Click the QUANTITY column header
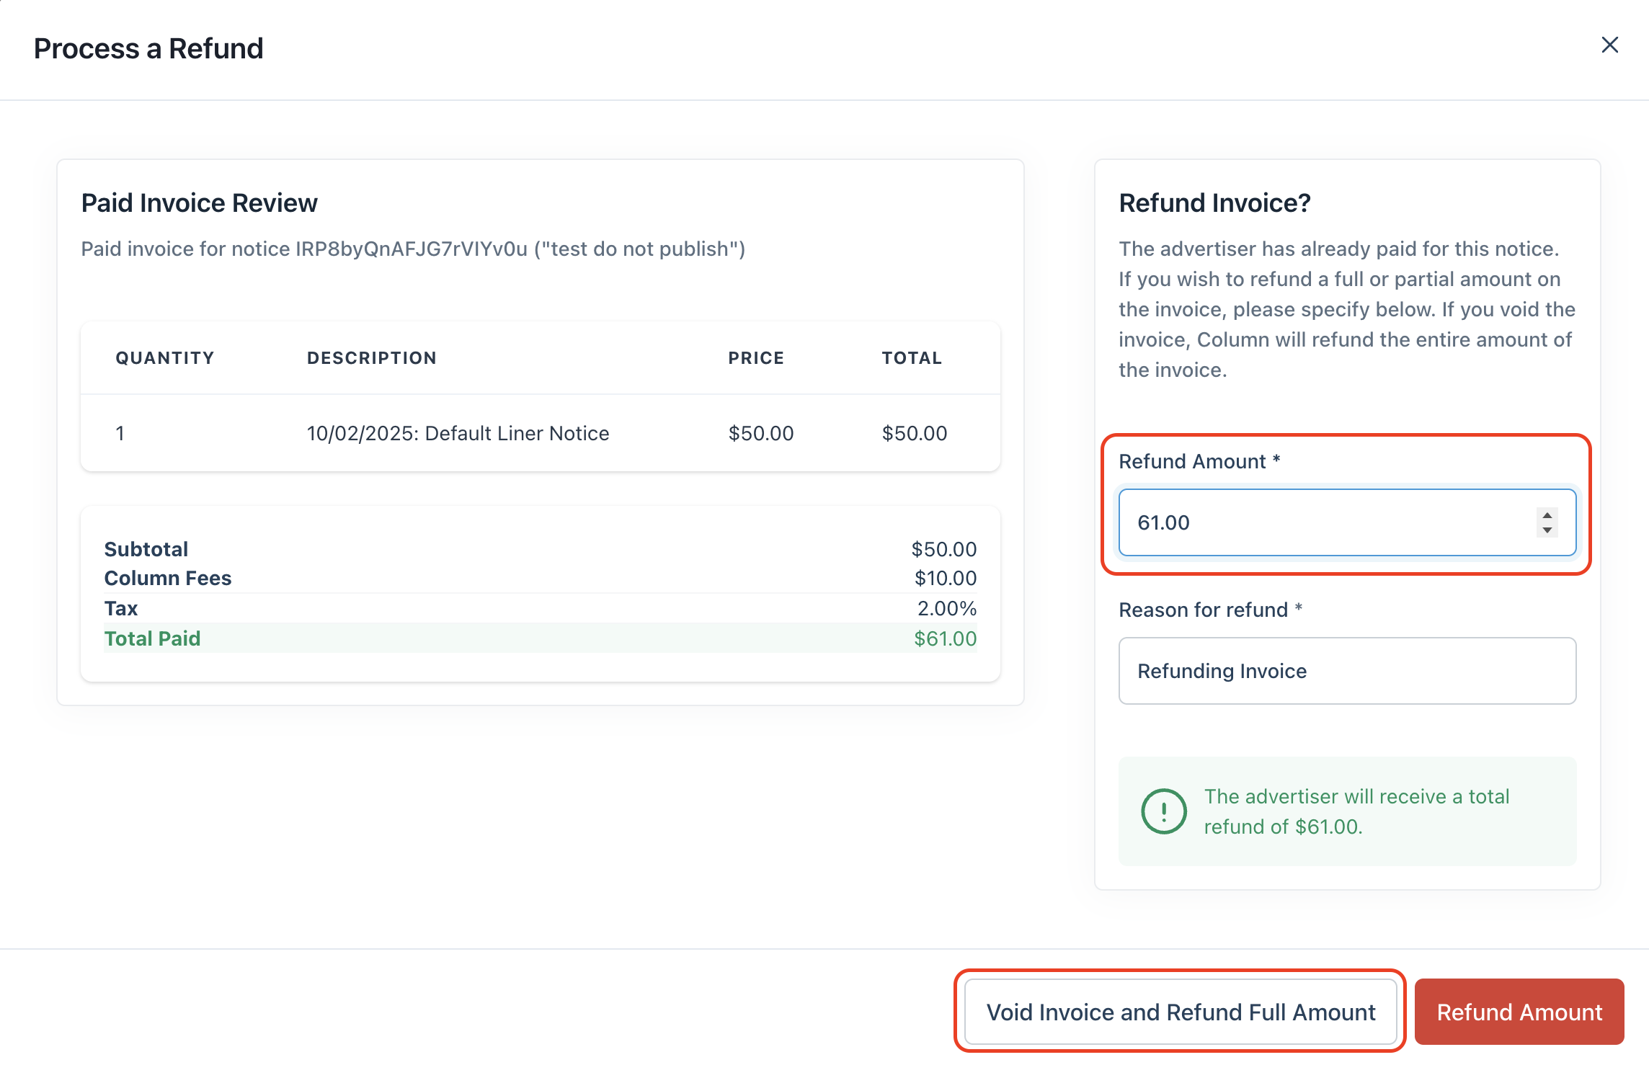Viewport: 1649px width, 1065px height. pos(165,358)
